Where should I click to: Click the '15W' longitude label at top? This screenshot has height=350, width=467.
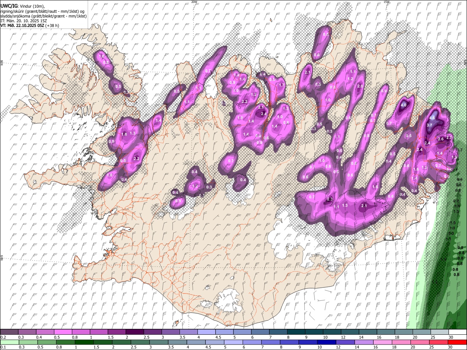(x=386, y=2)
